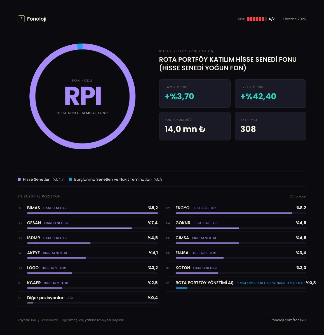Click the EKGYO progress bar
The width and height of the screenshot is (324, 335).
pos(241,213)
